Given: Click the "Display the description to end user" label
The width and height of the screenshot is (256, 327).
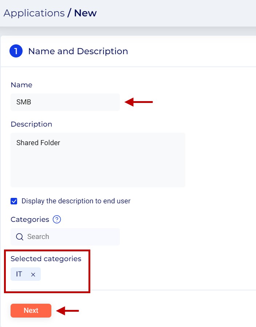Looking at the screenshot, I should tap(76, 201).
